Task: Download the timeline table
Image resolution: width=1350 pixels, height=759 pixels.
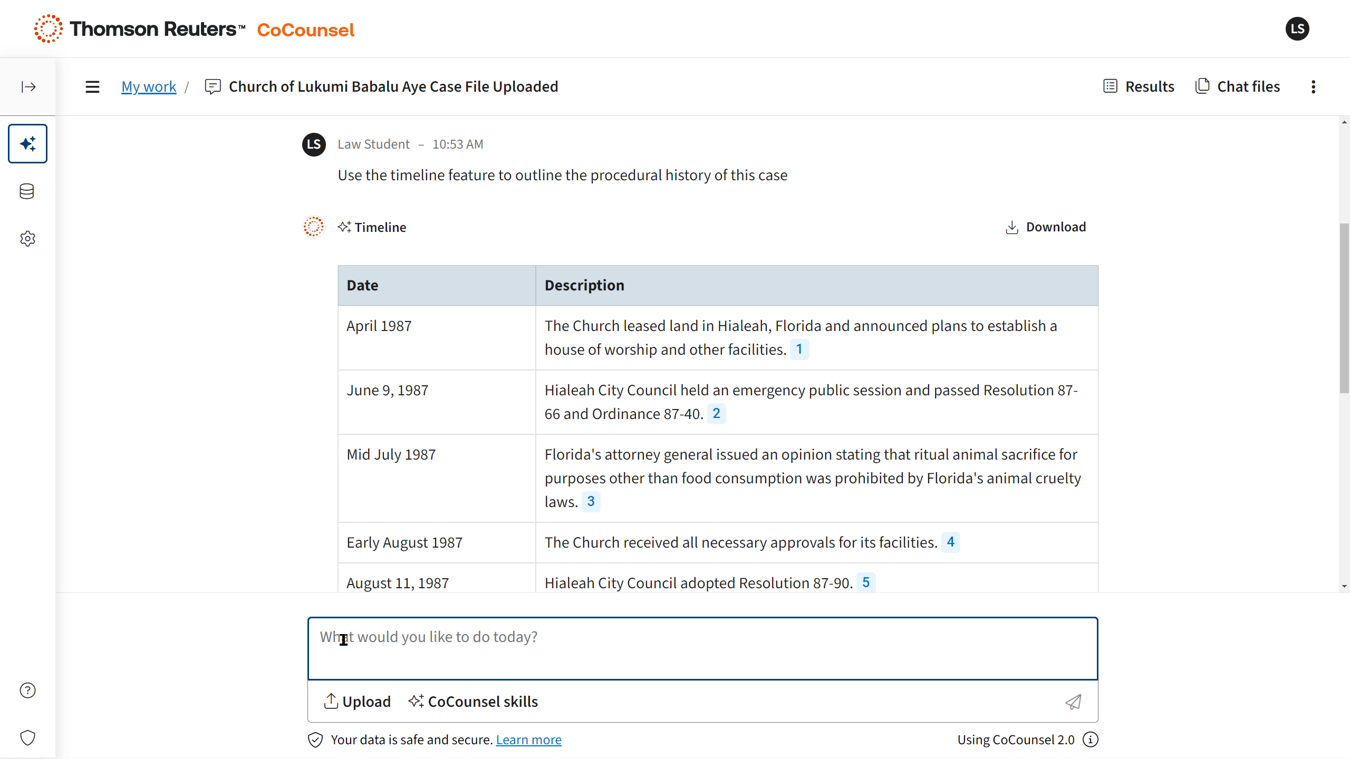Action: click(1046, 227)
